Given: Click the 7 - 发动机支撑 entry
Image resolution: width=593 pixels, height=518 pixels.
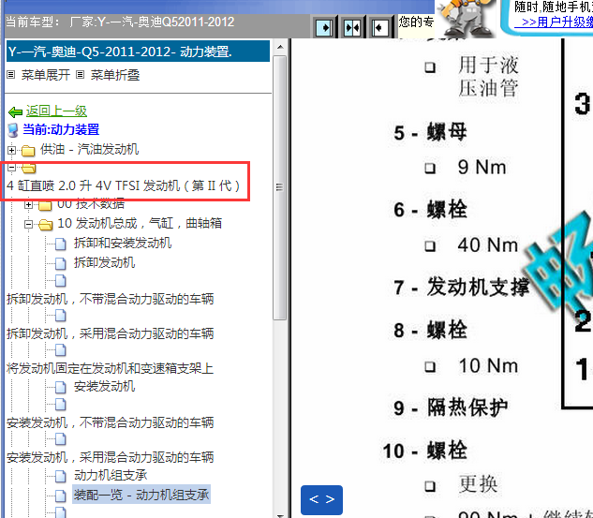Looking at the screenshot, I should [462, 287].
